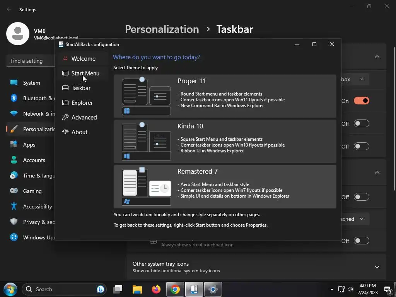Click Personalization in the breadcrumb
Screen dimensions: 396x297
(x=162, y=29)
